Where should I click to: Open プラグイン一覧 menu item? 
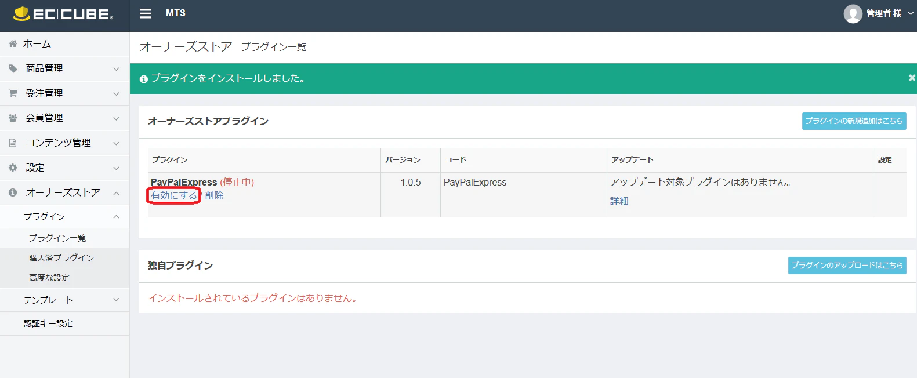point(57,238)
